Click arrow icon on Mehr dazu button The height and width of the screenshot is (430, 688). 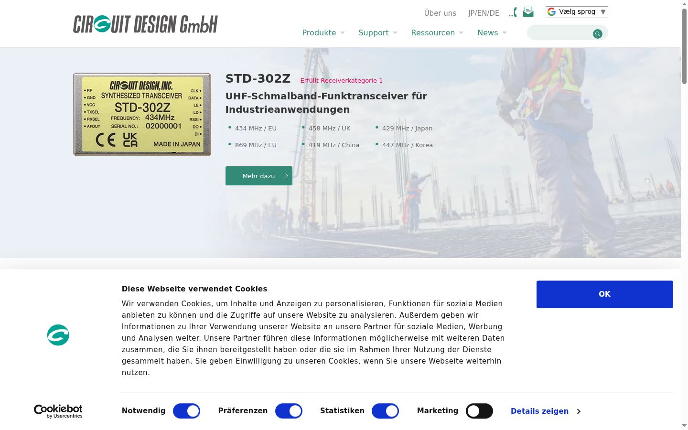tap(286, 176)
